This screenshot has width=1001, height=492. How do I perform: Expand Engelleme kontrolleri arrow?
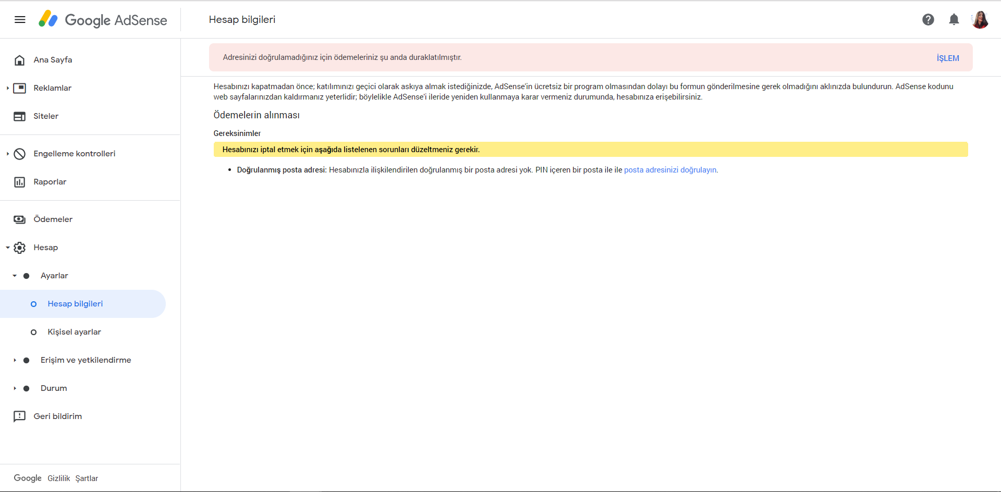(7, 154)
